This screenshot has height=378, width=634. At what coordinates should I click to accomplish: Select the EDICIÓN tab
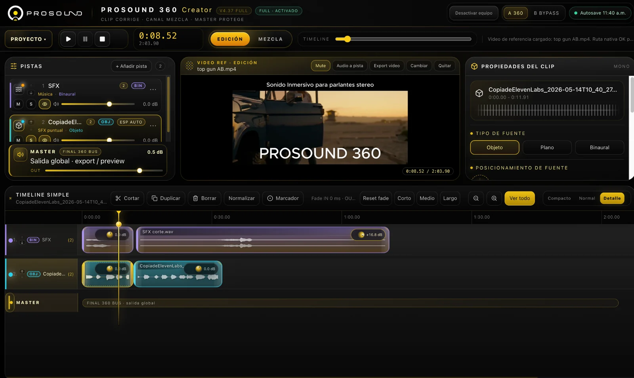point(230,39)
